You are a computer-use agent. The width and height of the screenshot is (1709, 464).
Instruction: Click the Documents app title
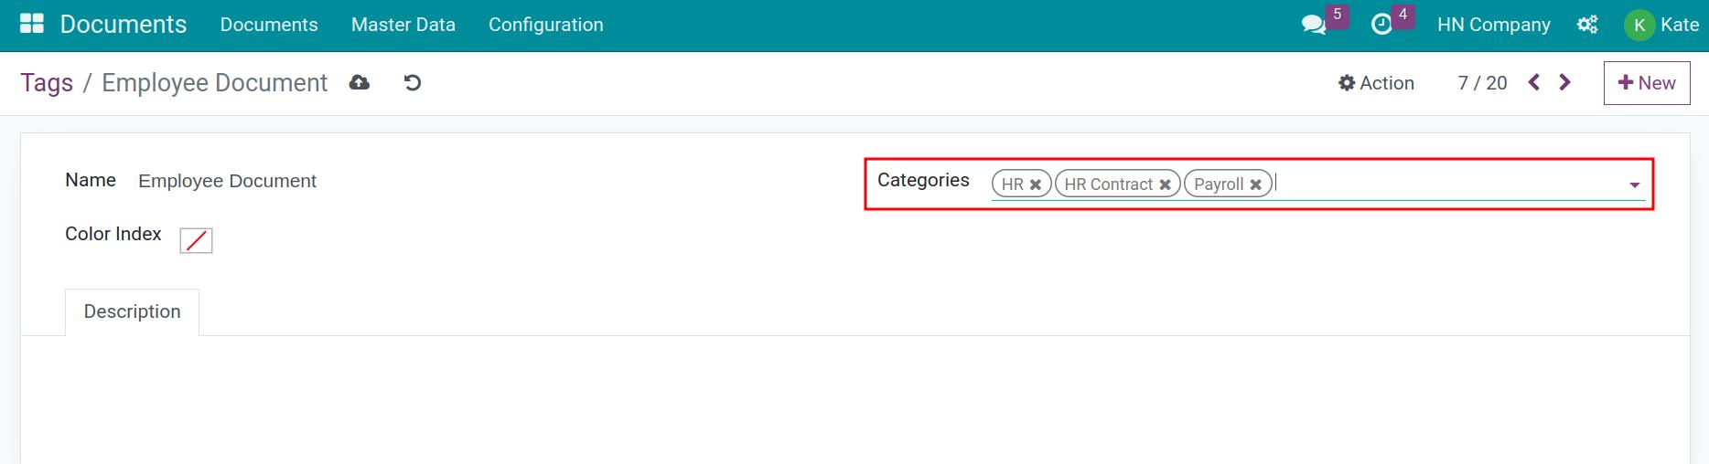click(124, 25)
